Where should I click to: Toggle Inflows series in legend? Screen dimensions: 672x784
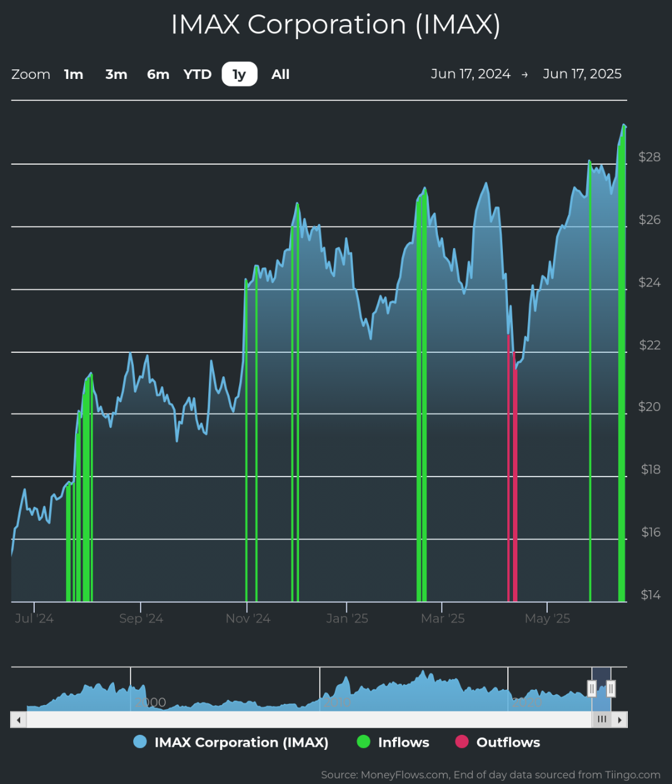click(x=393, y=742)
